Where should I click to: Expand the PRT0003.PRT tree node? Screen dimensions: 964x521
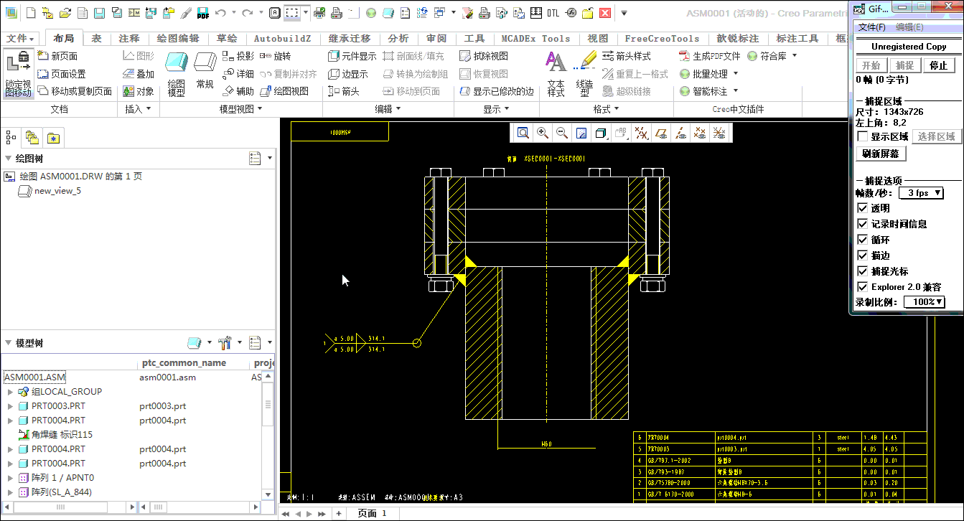10,406
